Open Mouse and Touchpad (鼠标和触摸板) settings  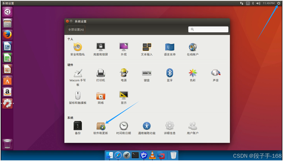(x=78, y=98)
